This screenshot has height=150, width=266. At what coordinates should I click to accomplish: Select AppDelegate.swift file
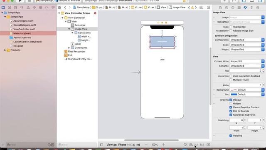point(23,21)
